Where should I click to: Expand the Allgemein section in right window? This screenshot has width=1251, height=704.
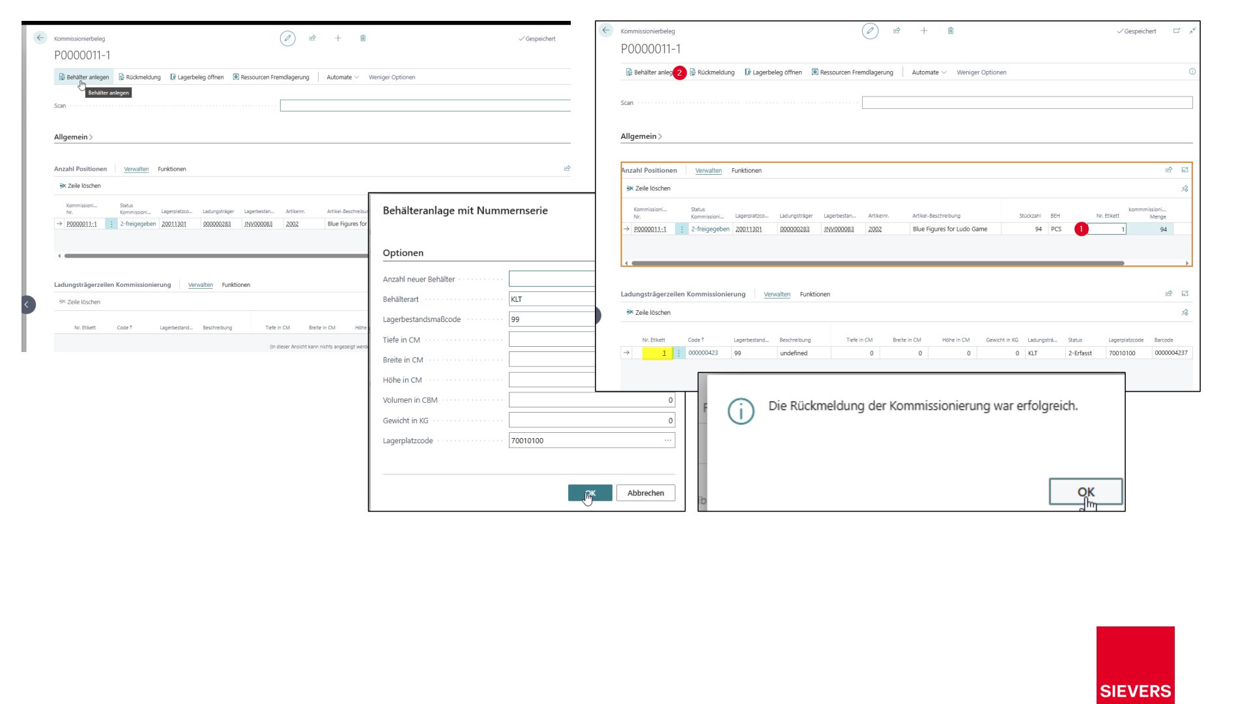point(641,136)
